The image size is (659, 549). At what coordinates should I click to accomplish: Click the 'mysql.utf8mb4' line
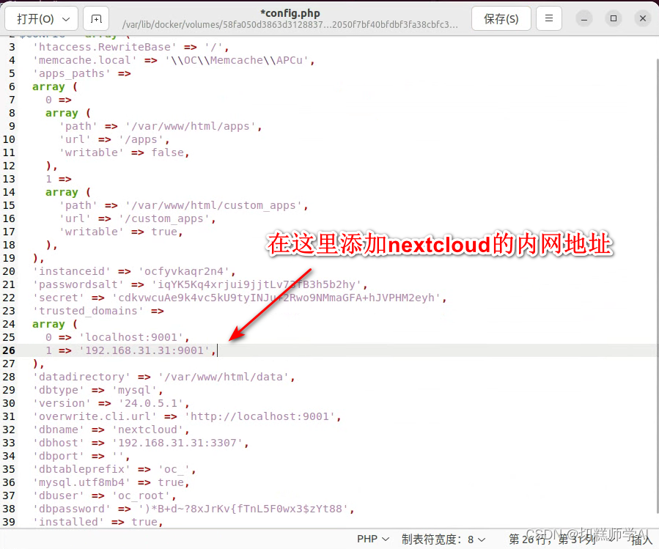[x=111, y=482]
